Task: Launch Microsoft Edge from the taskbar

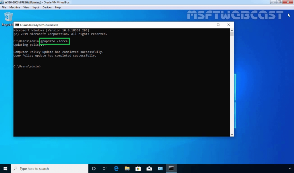Action: pyautogui.click(x=116, y=168)
